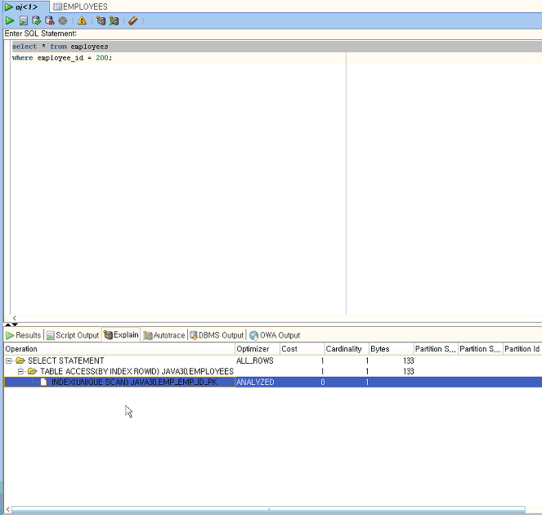Click the first SQL line 'select * from employees'
Screen dimensions: 542x515
click(x=60, y=47)
